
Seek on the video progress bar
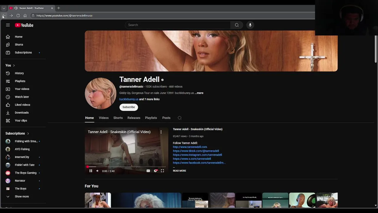pyautogui.click(x=126, y=167)
